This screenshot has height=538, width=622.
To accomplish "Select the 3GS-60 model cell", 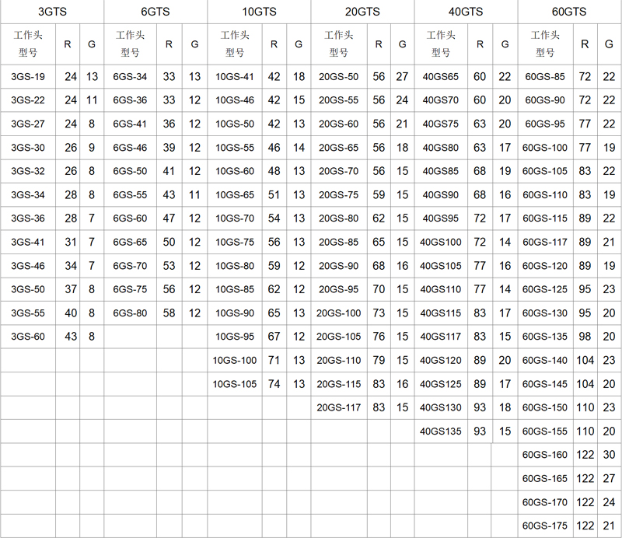I will coord(28,337).
